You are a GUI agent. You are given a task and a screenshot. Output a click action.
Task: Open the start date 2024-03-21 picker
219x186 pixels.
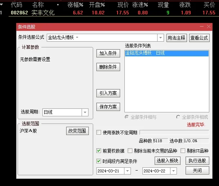click(x=127, y=171)
